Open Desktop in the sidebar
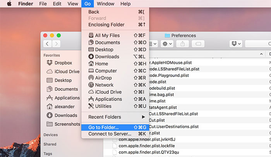 pyautogui.click(x=59, y=80)
